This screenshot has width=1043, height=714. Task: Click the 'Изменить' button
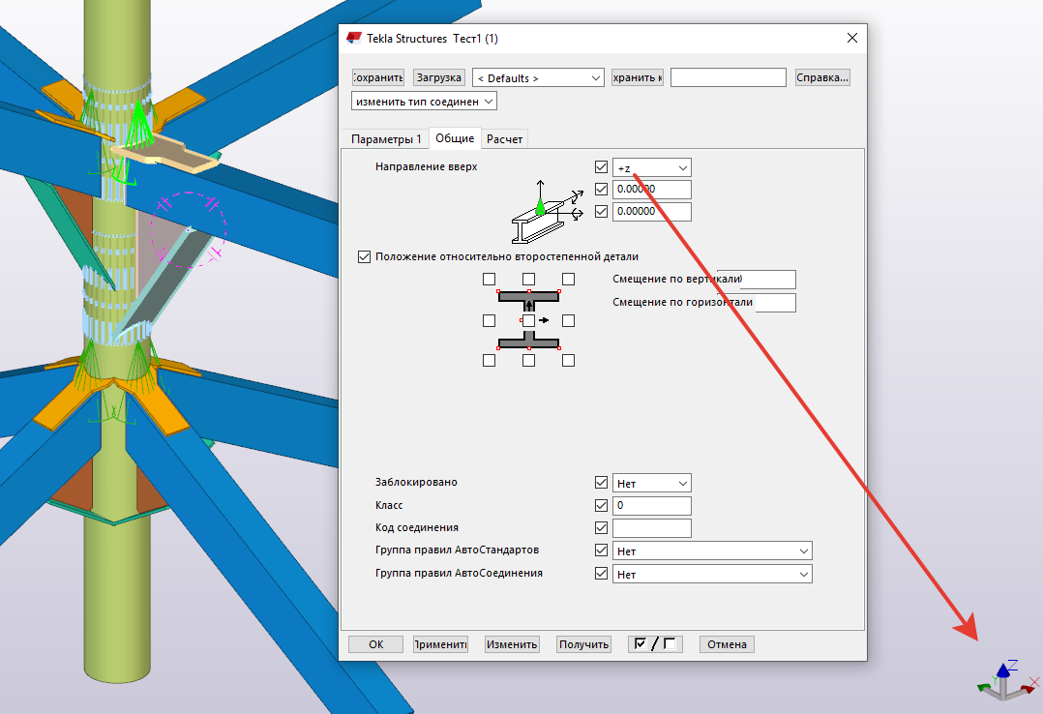(512, 644)
